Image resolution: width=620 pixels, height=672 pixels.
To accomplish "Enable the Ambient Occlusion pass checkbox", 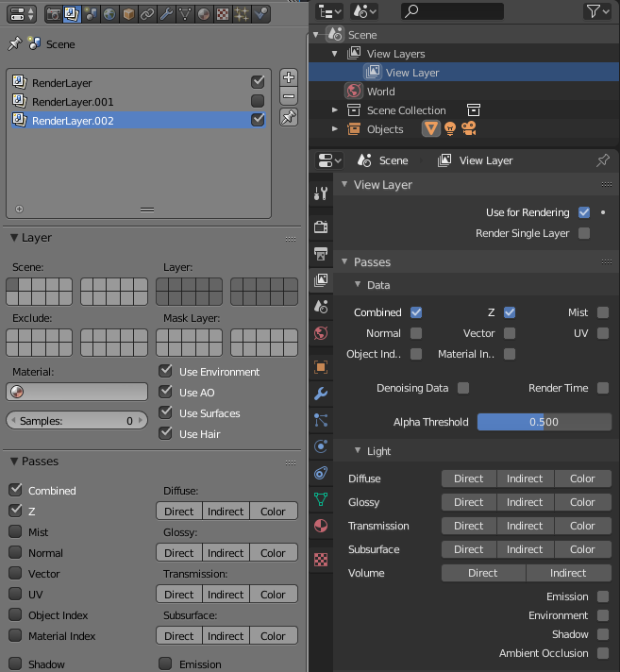I will [x=603, y=653].
